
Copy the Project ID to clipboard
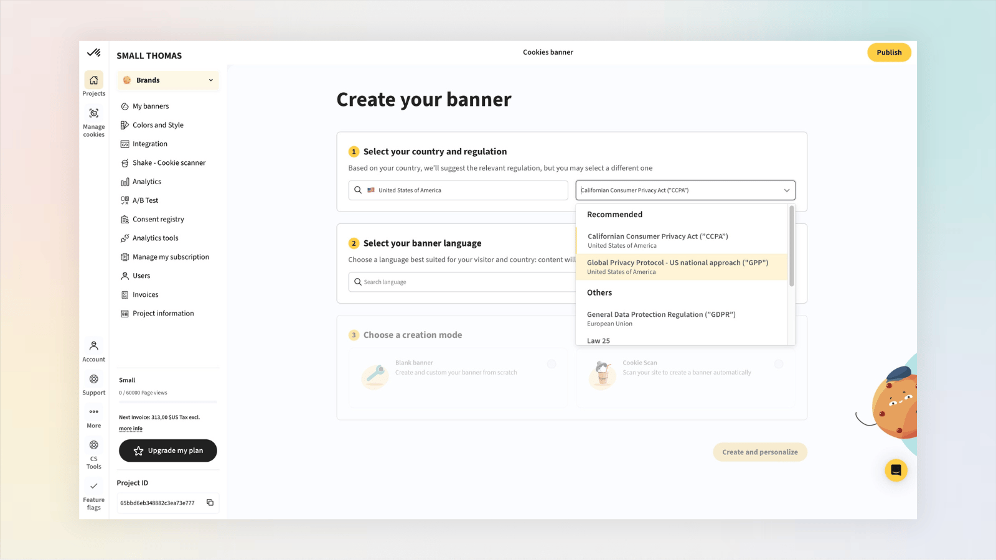coord(210,503)
